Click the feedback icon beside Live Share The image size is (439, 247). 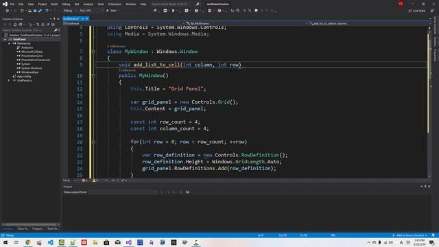pyautogui.click(x=432, y=11)
